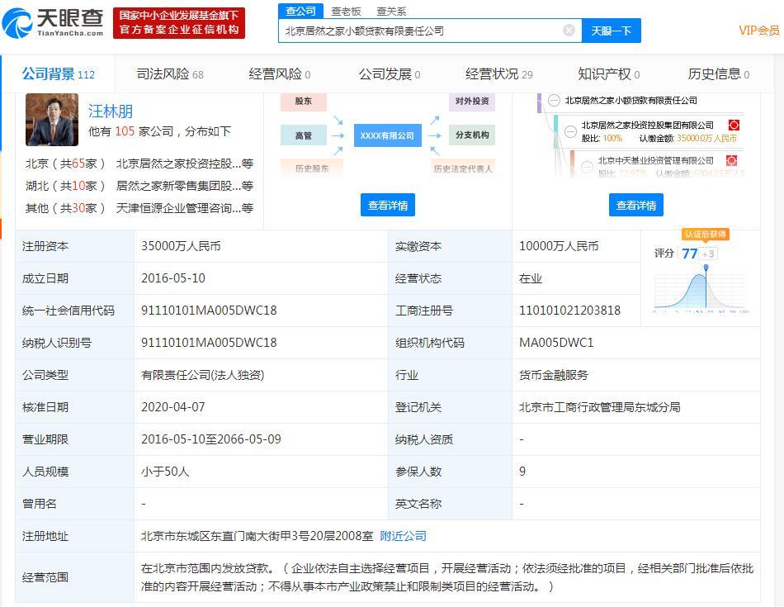Click red icon beside 北京居然之家投资控股集团有限公司

(x=733, y=126)
